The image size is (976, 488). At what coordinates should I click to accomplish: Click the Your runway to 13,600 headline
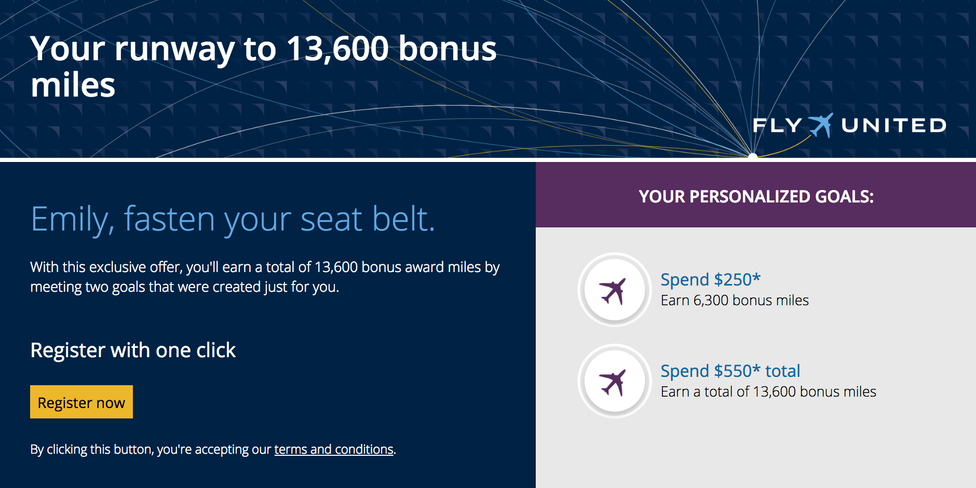click(263, 49)
